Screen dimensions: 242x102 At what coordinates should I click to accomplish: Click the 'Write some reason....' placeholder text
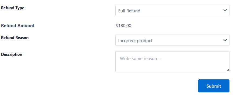(140, 59)
